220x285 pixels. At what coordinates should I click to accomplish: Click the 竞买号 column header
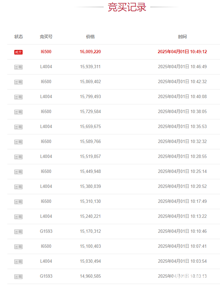pyautogui.click(x=46, y=37)
